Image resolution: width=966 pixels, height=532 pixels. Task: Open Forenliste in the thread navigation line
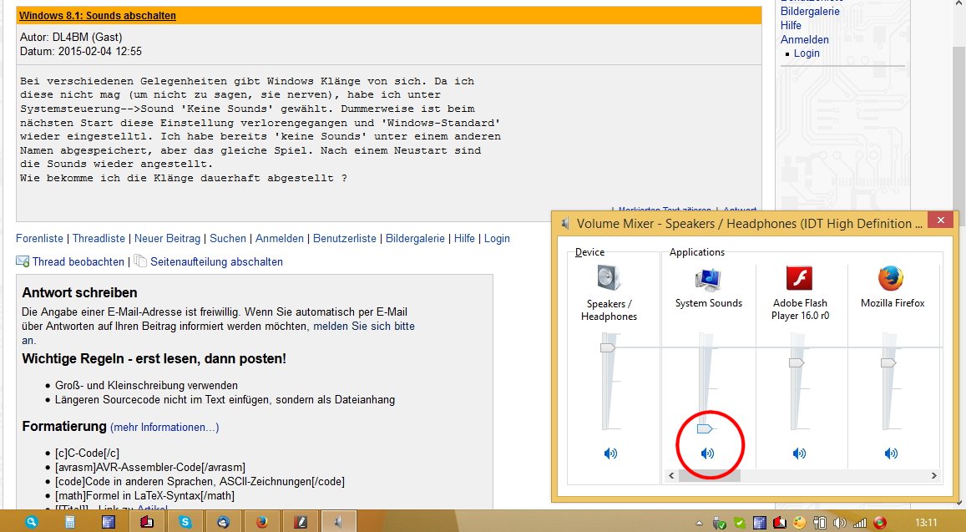(39, 239)
